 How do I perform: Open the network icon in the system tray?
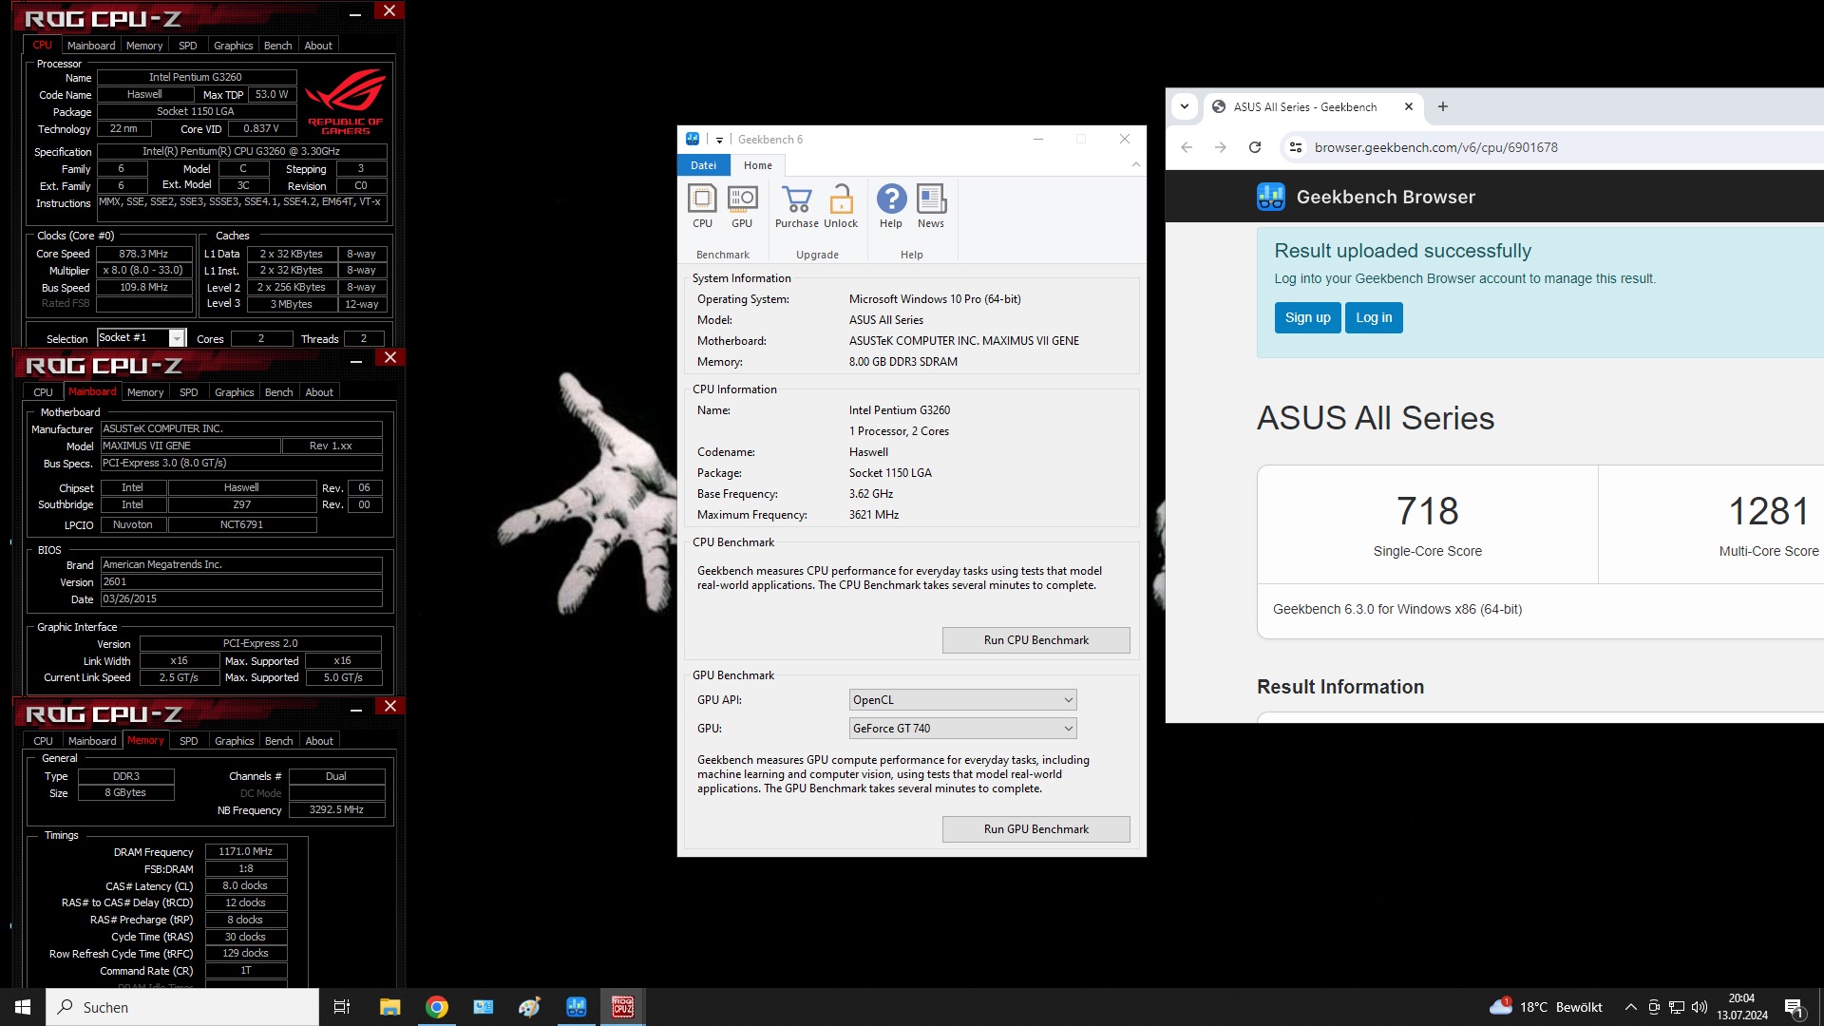click(1677, 1007)
